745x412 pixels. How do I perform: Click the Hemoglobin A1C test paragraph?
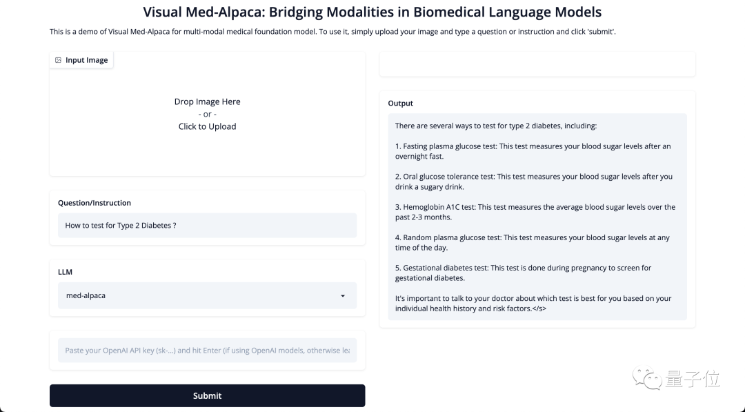pos(535,212)
